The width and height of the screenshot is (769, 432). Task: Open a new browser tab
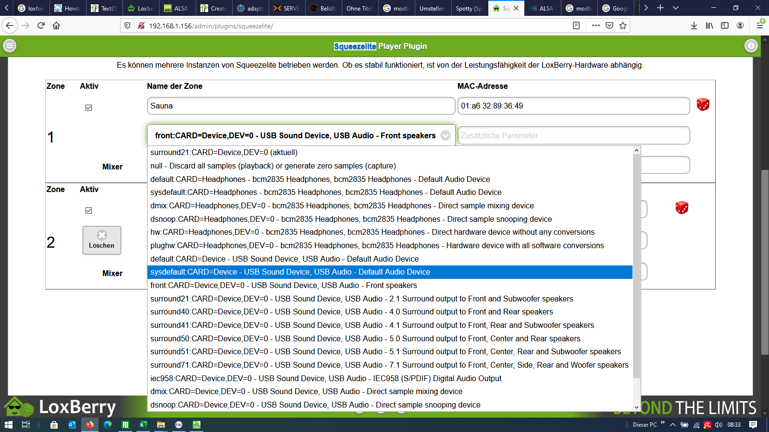click(x=660, y=8)
